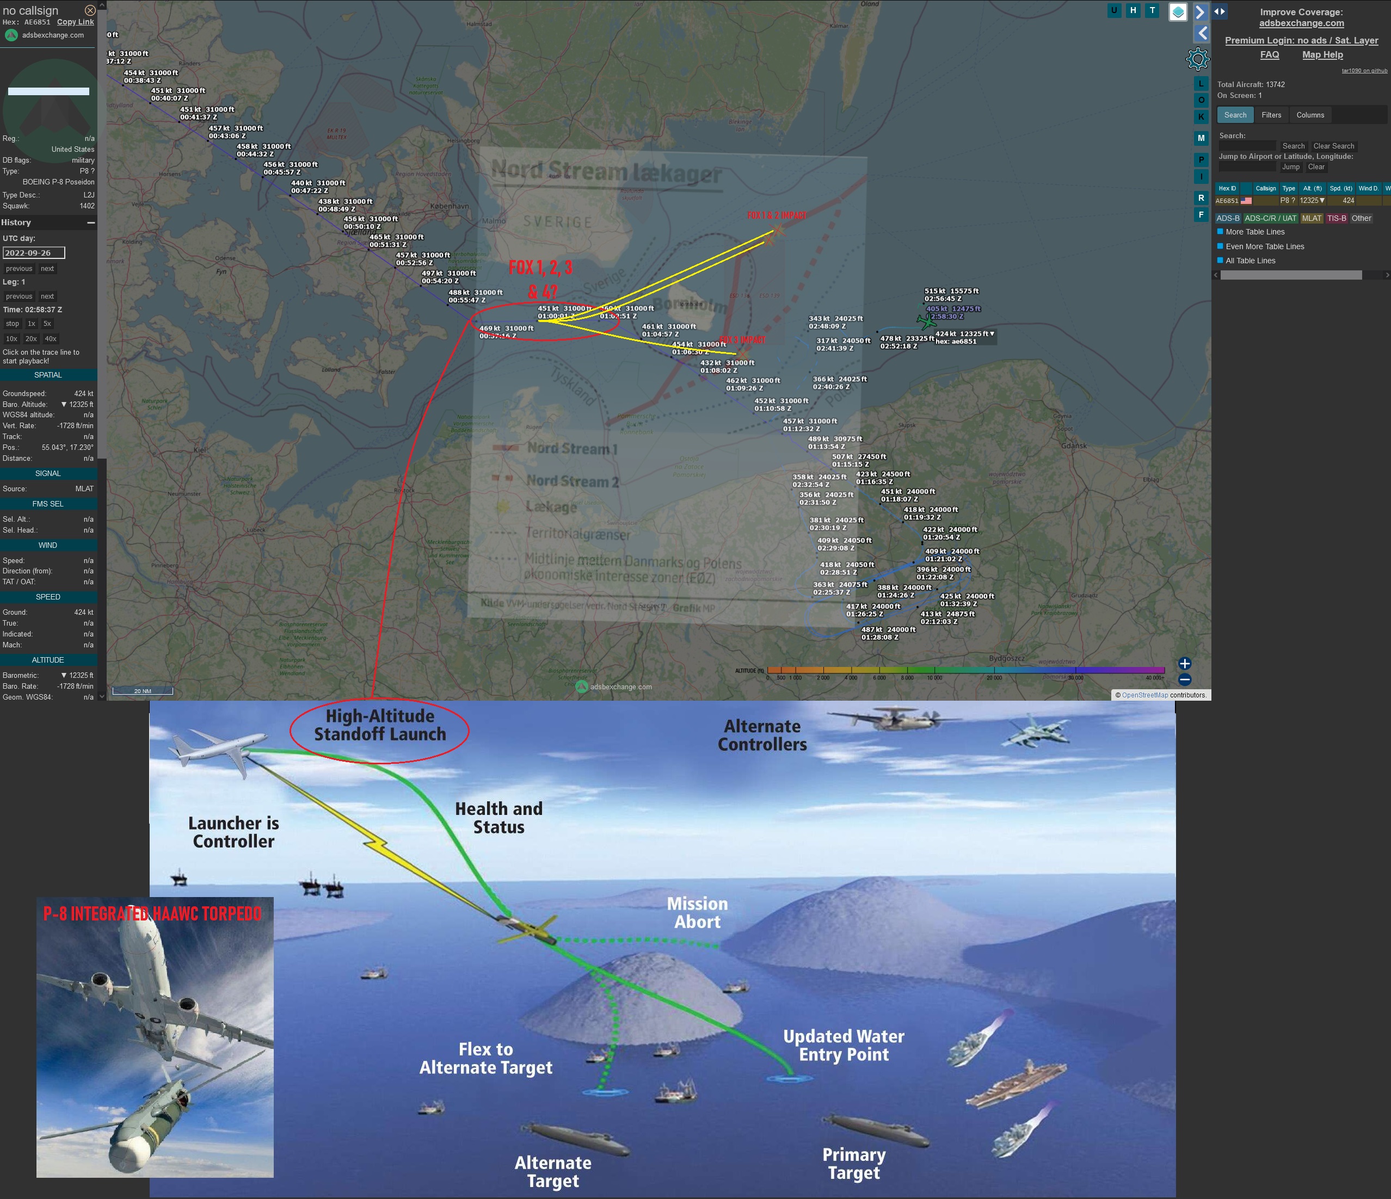
Task: Open the map layers switcher
Action: click(x=1178, y=12)
